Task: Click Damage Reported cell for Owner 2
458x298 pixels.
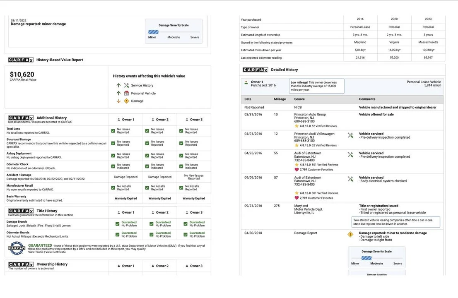Action: pyautogui.click(x=160, y=177)
